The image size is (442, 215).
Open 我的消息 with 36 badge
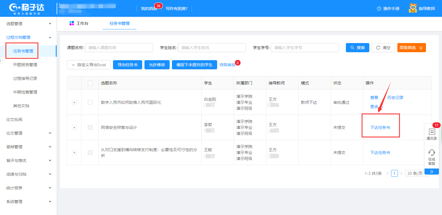pos(149,9)
